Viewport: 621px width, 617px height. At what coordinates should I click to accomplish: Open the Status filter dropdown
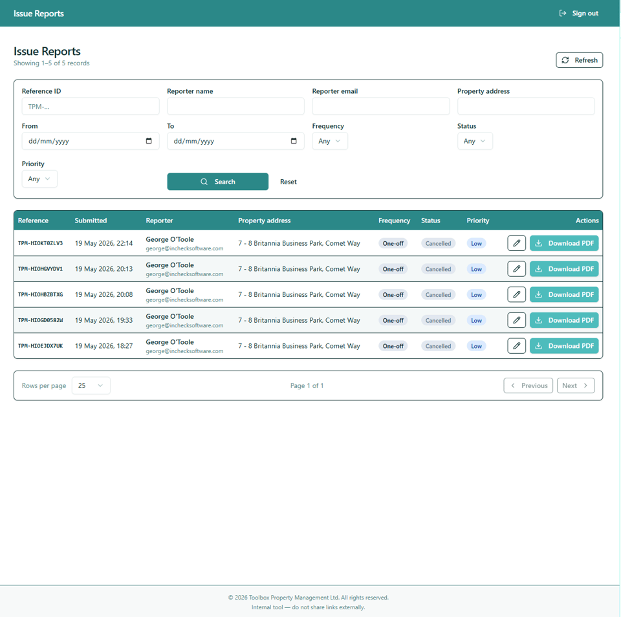[x=475, y=141]
